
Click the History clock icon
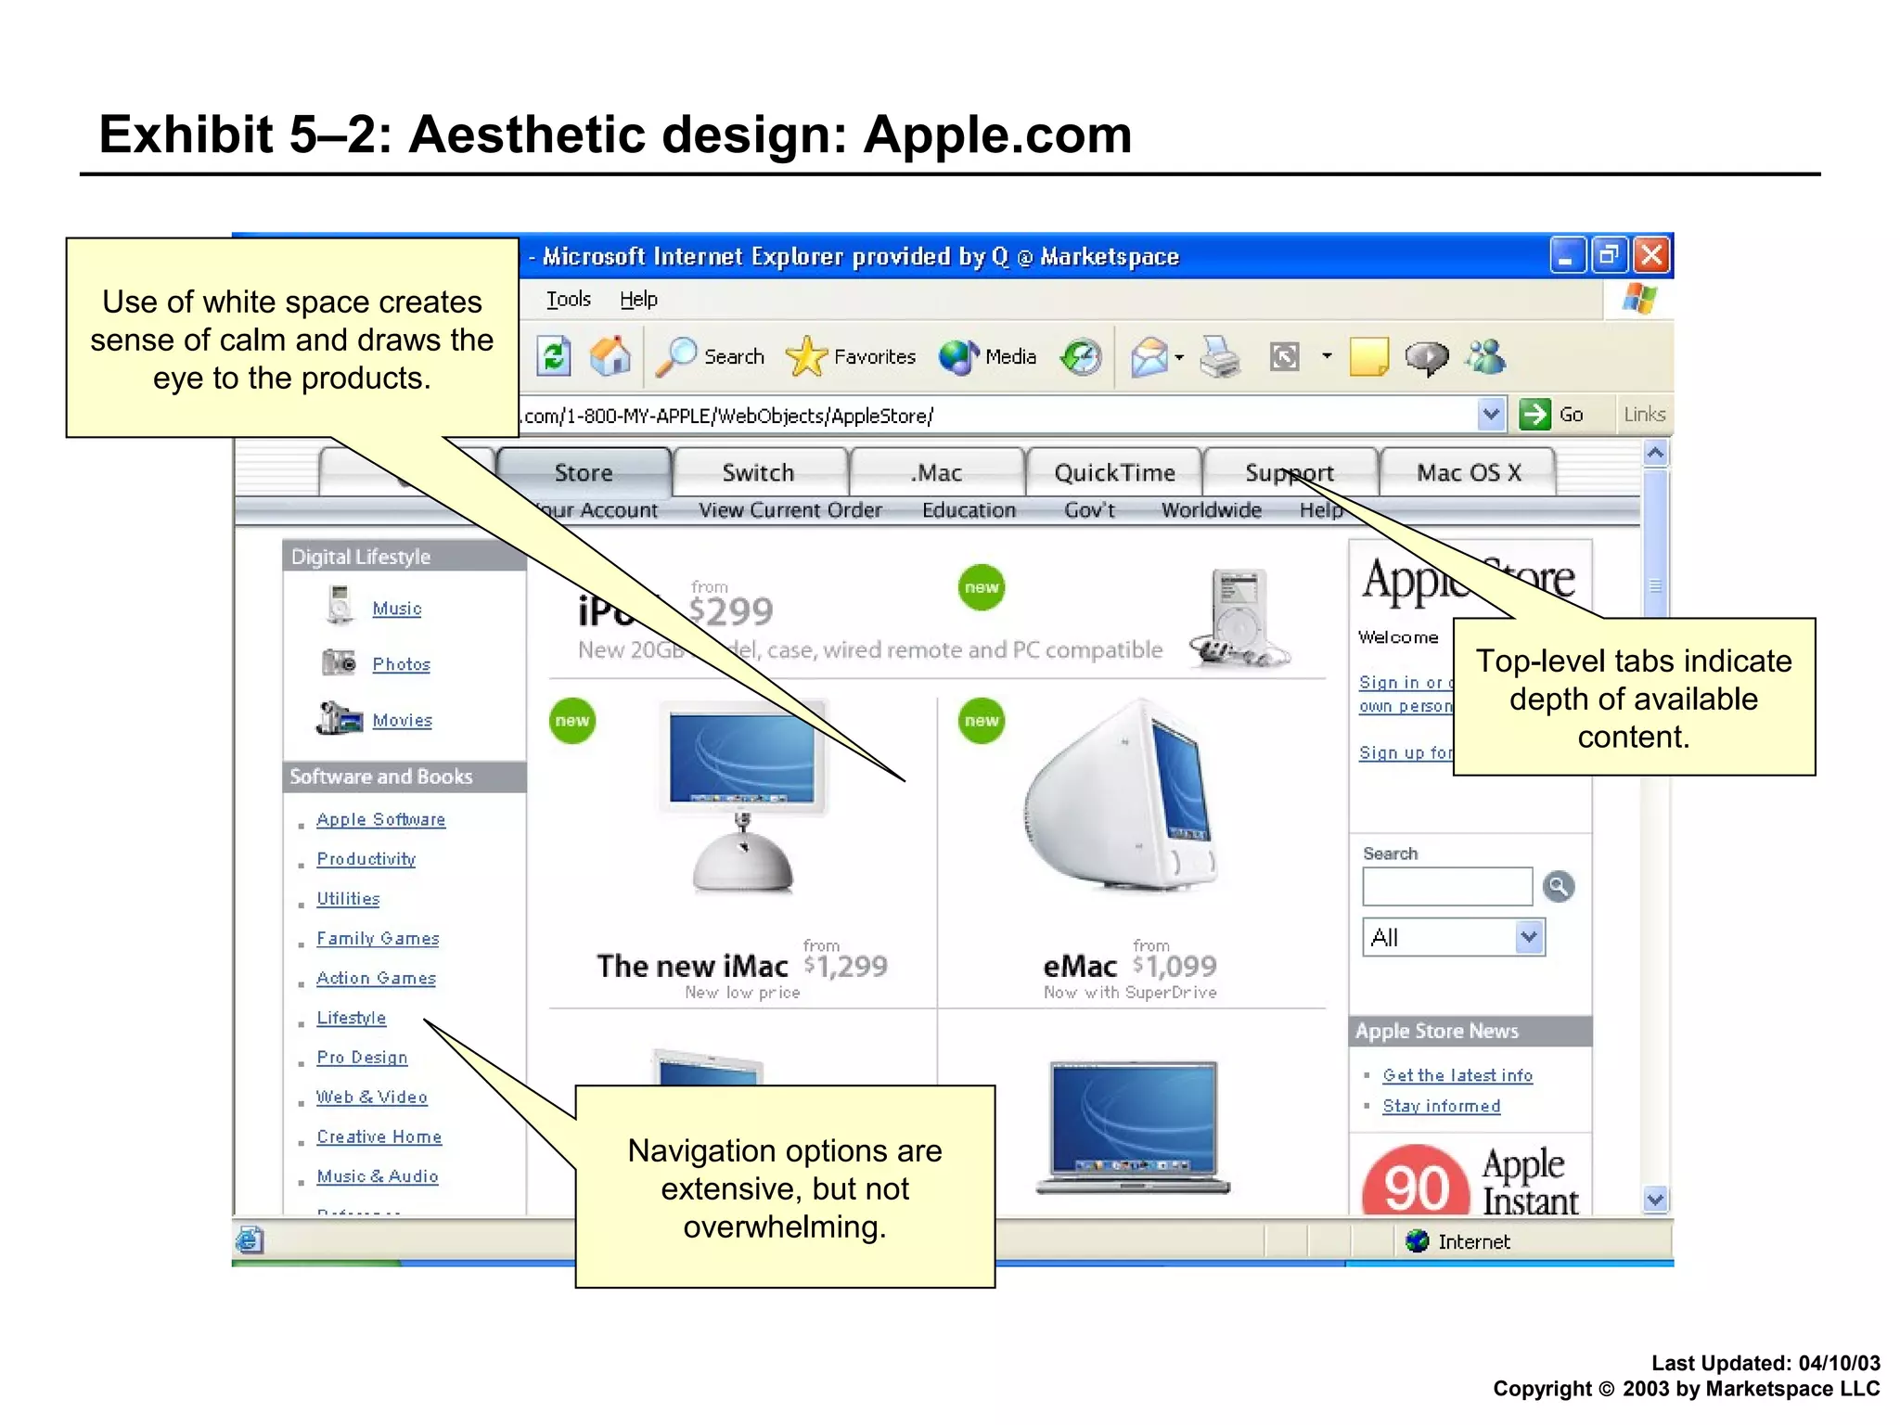click(x=1081, y=357)
